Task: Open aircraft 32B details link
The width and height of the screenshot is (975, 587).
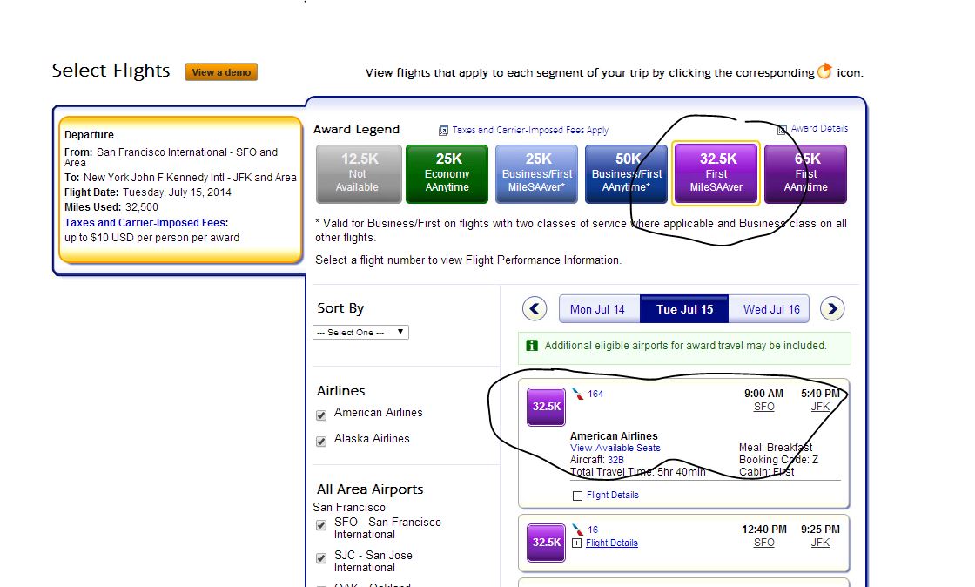Action: click(x=615, y=460)
